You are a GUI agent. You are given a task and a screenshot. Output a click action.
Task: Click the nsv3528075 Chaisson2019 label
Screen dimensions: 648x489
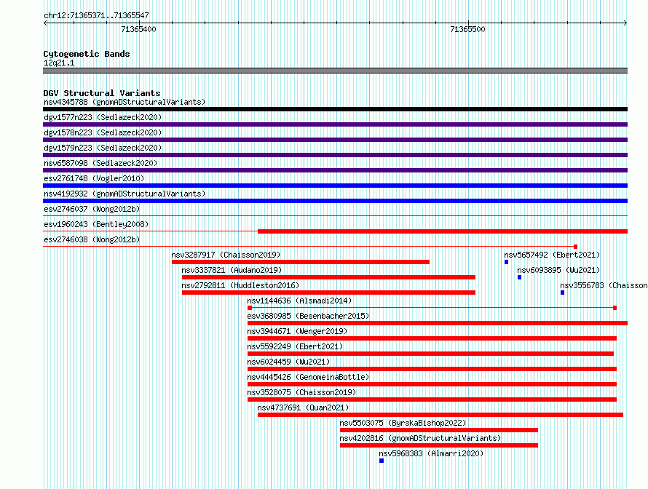tap(301, 392)
